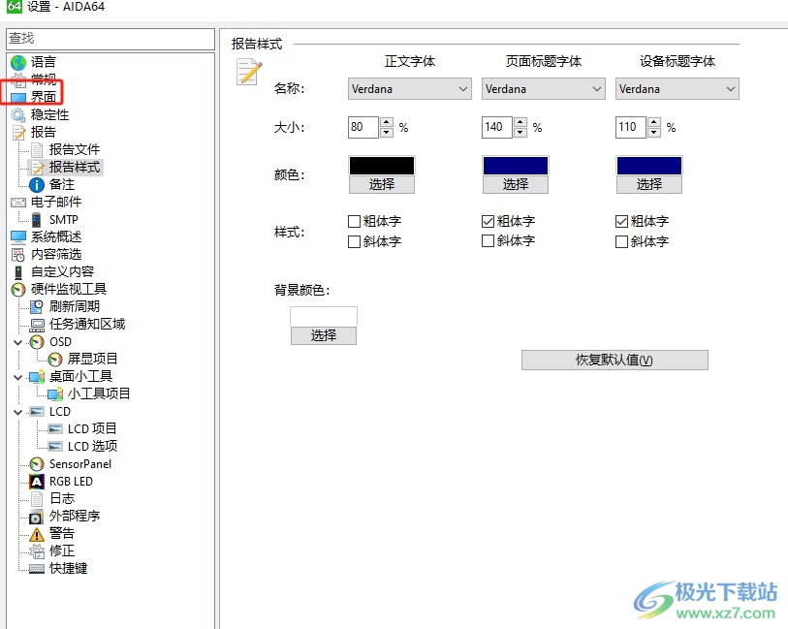Screen dimensions: 788x629
Task: Open the 日志 settings page
Action: coord(62,499)
